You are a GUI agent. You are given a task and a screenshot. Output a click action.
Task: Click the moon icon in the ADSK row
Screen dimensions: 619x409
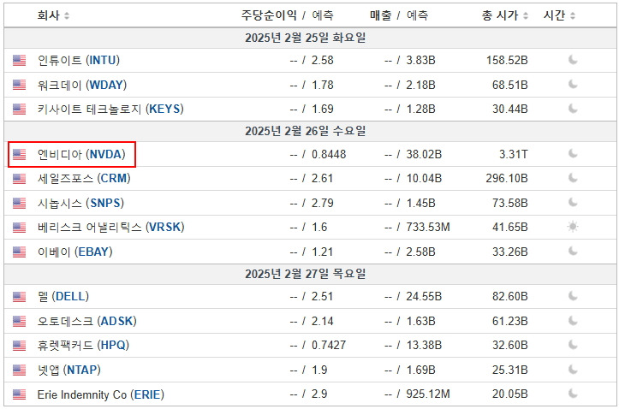(x=573, y=321)
